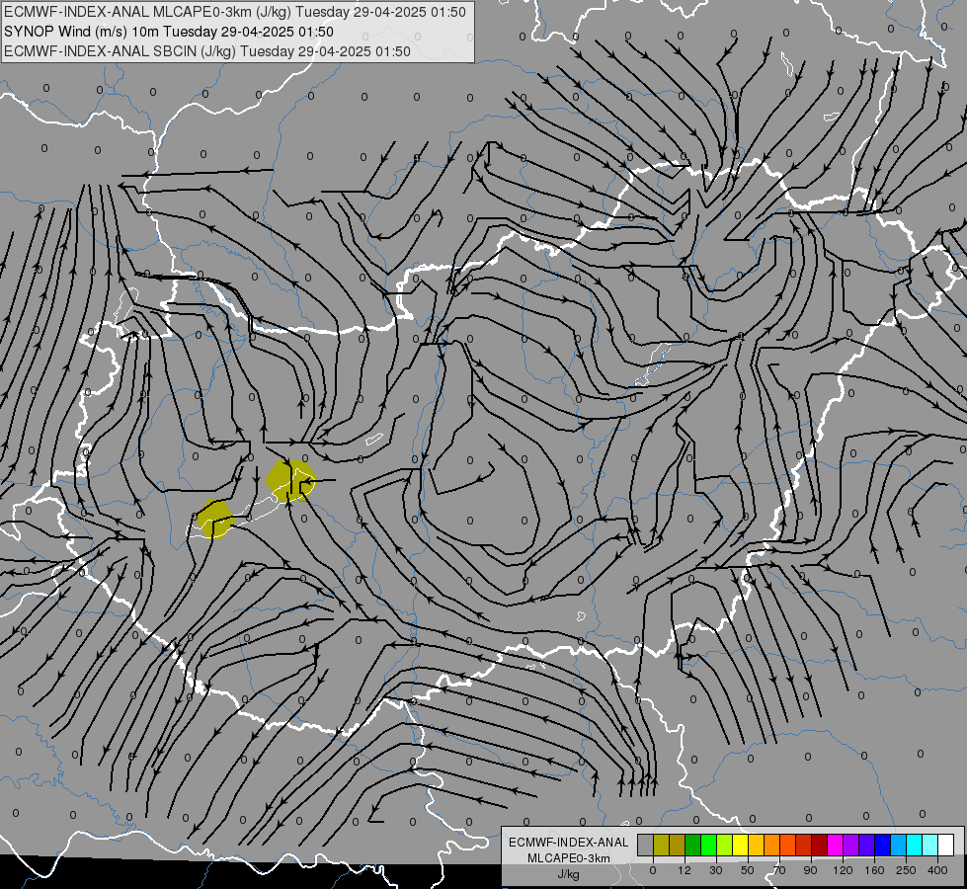This screenshot has width=967, height=889.
Task: Select the dark red legend swatch
Action: pyautogui.click(x=820, y=845)
